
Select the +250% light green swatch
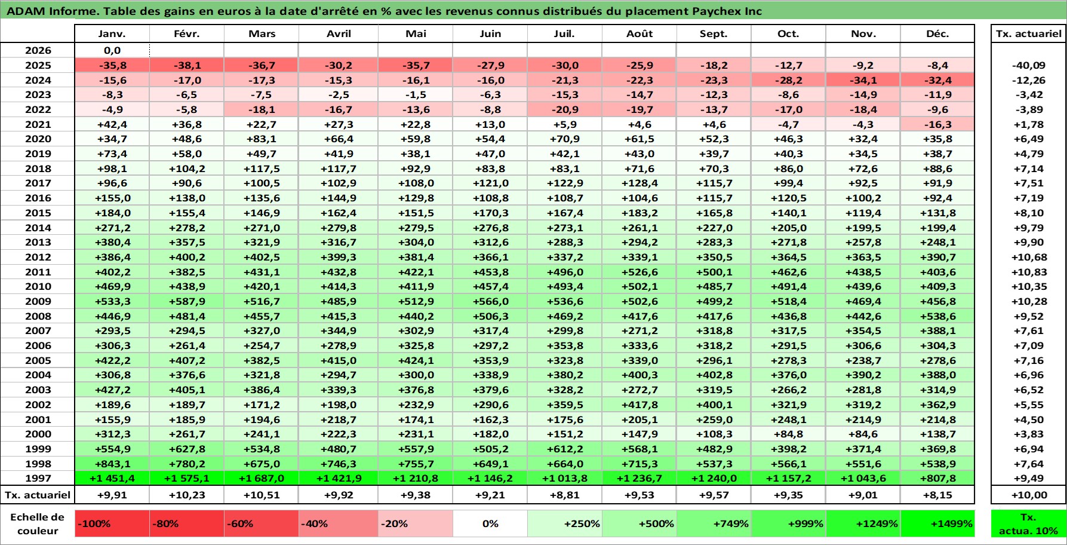coord(565,523)
